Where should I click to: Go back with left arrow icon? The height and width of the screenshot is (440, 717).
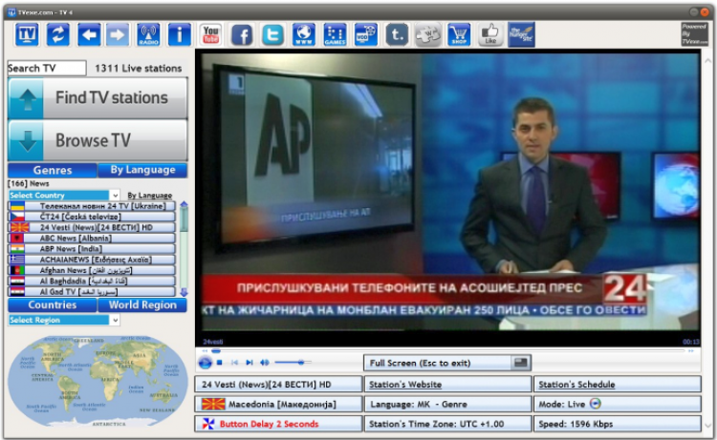[89, 35]
